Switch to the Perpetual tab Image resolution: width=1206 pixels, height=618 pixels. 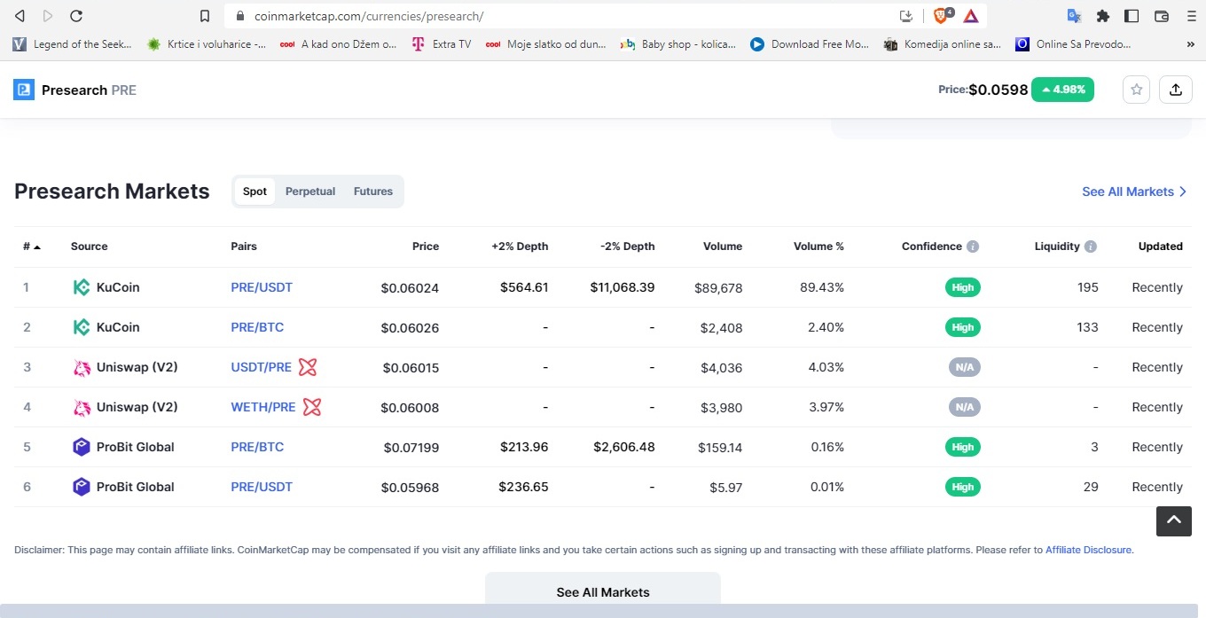[310, 192]
